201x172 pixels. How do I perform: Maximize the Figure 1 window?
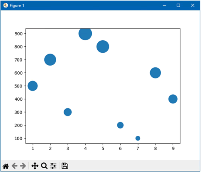click(x=178, y=5)
